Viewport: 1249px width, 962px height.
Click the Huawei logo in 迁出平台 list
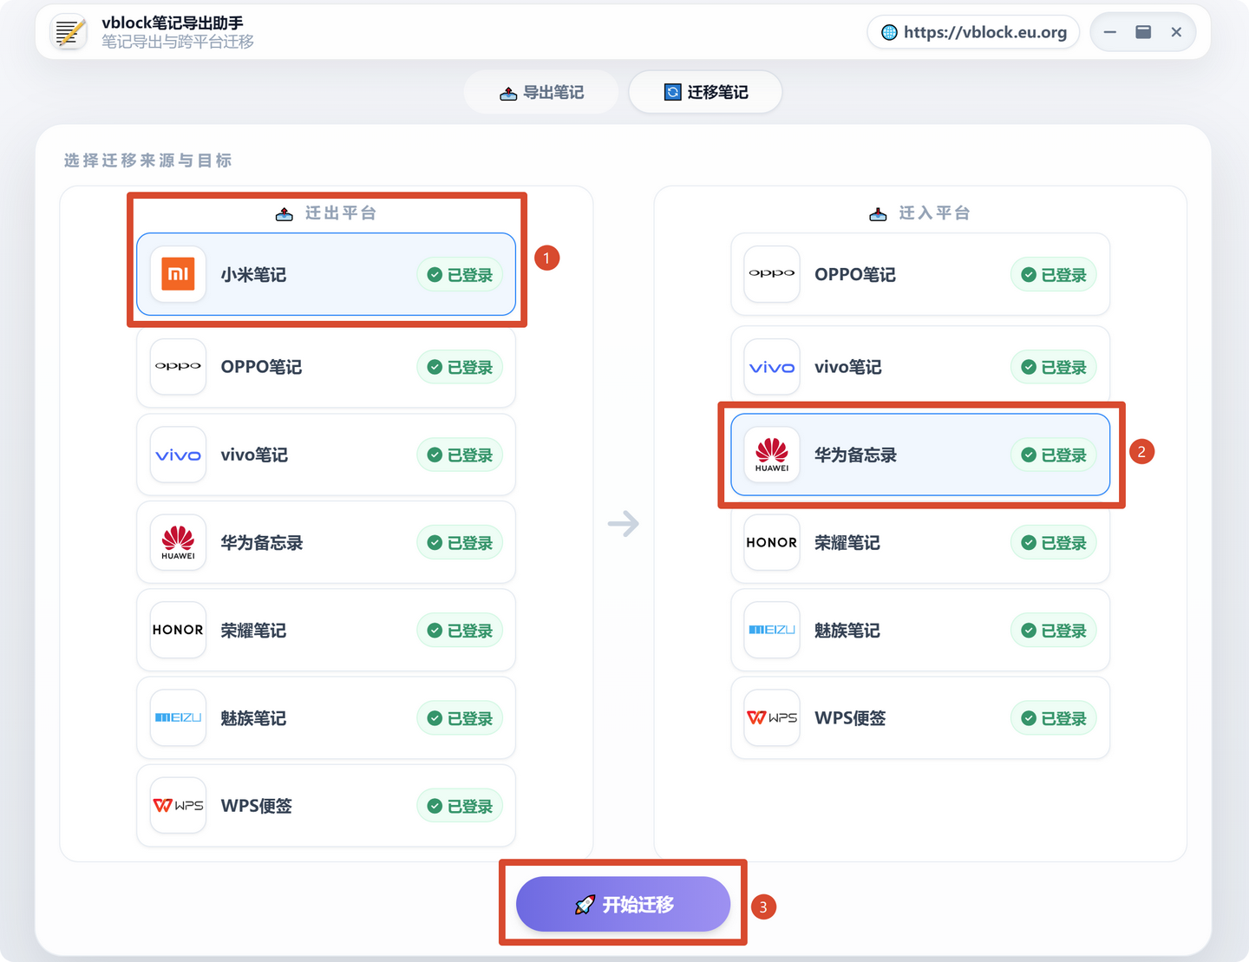coord(178,542)
